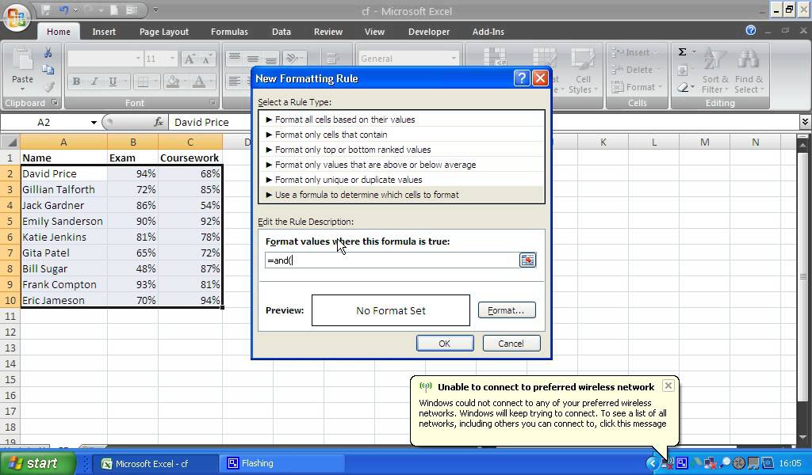Viewport: 812px width, 475px height.
Task: Expand the formula bar with chevron
Action: click(804, 122)
